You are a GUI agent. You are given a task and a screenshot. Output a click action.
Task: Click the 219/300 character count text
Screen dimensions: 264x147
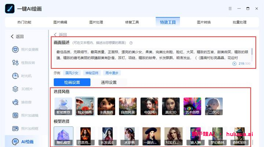[x=244, y=64]
